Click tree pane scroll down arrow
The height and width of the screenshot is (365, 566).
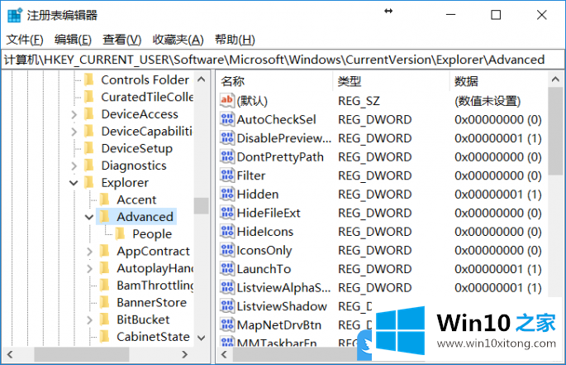[x=202, y=338]
